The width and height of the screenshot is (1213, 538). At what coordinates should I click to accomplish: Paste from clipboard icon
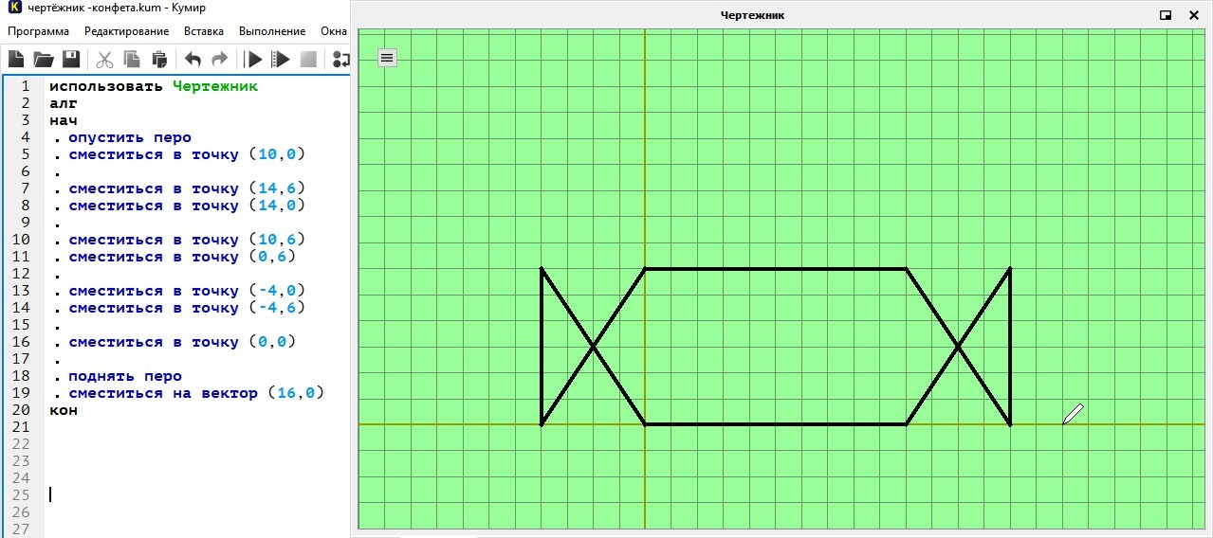[159, 60]
